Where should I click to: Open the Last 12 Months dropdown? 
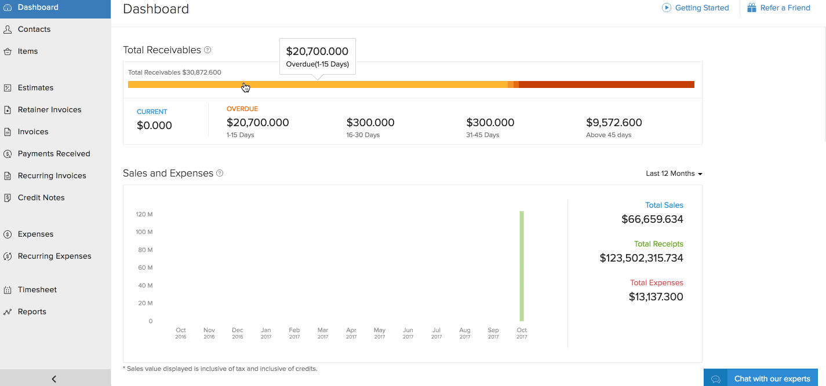(x=674, y=174)
